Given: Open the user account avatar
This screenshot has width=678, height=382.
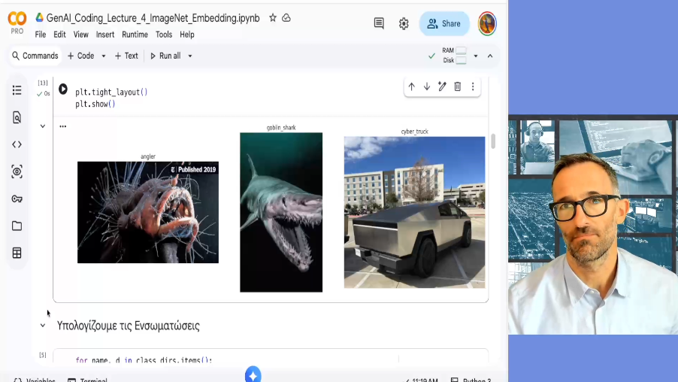Looking at the screenshot, I should 487,23.
